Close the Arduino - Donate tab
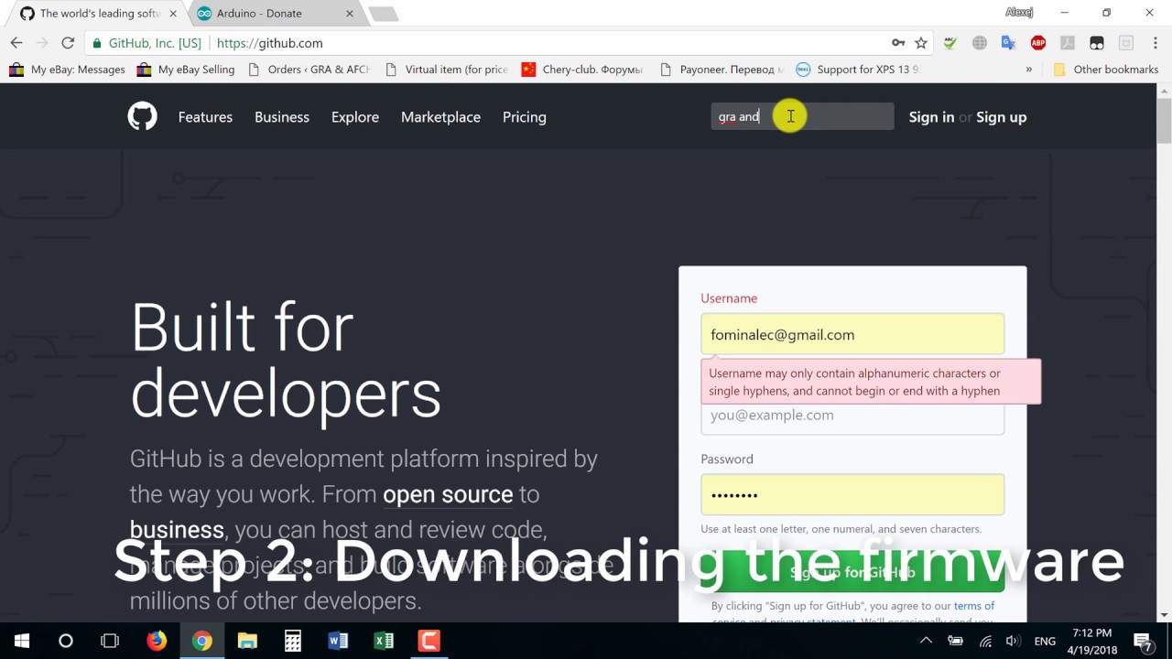This screenshot has width=1172, height=659. [x=350, y=14]
